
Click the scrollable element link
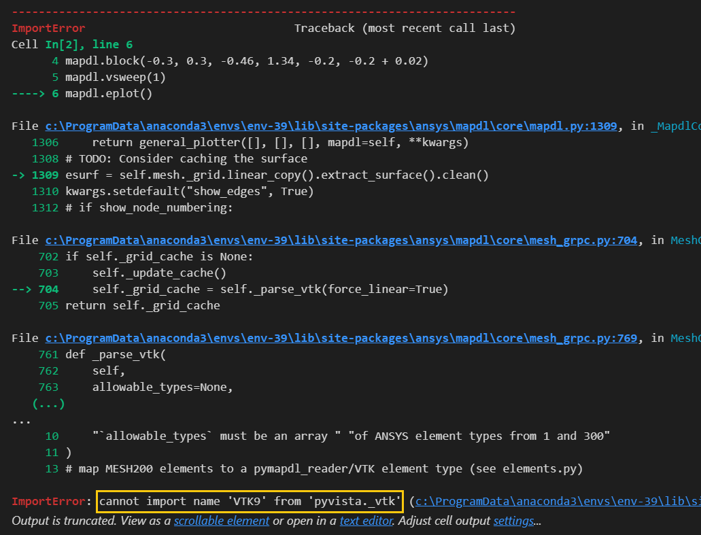pos(221,521)
